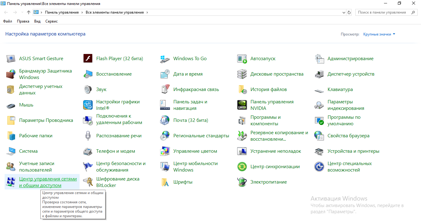Click the Программы и компоненты link
This screenshot has width=421, height=224.
pyautogui.click(x=265, y=120)
